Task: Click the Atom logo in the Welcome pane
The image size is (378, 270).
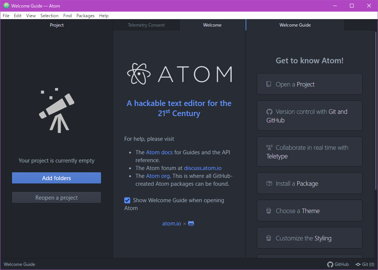Action: pyautogui.click(x=179, y=74)
